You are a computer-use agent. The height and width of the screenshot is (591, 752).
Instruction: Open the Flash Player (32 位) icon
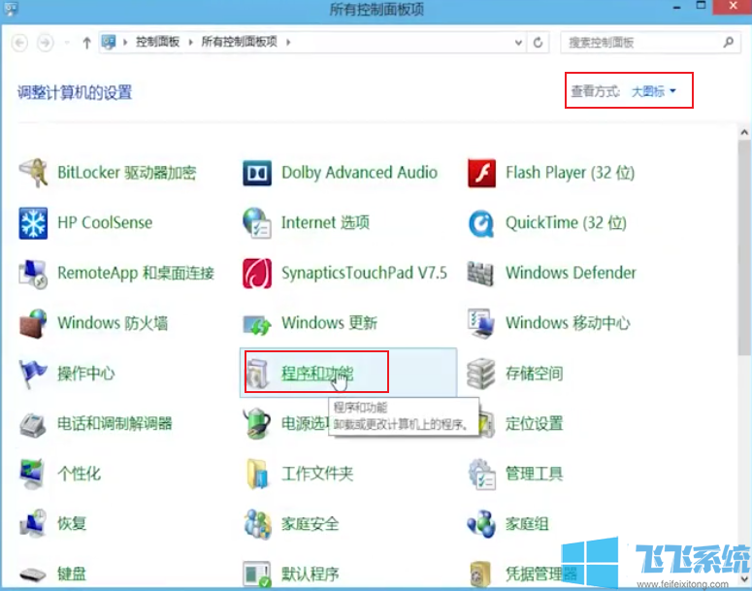pos(481,173)
